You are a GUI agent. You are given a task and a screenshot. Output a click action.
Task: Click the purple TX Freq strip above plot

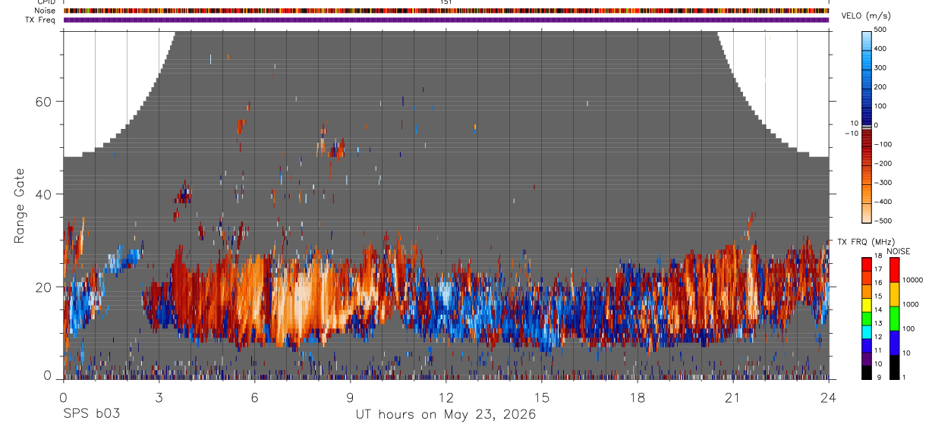(446, 20)
